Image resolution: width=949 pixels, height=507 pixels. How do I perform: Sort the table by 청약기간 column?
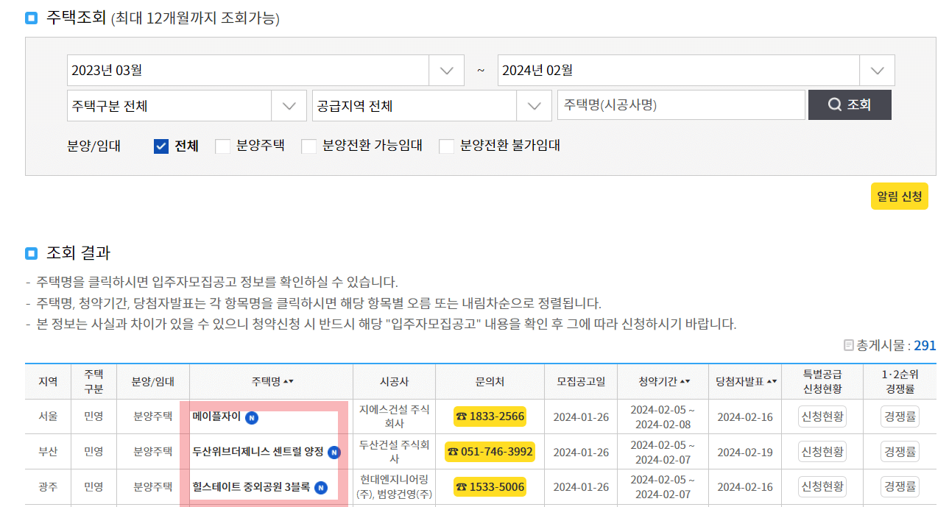tap(661, 380)
